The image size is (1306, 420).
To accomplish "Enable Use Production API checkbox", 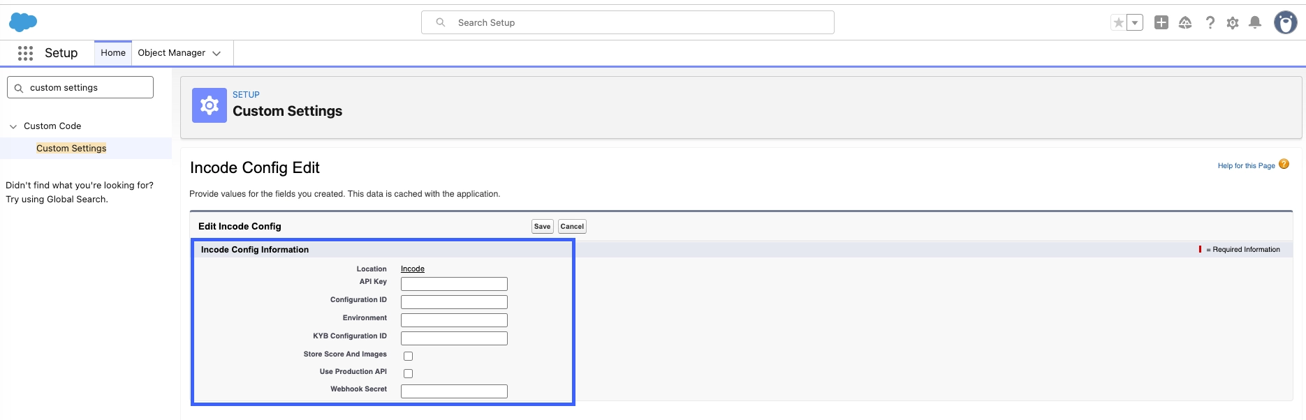I will tap(409, 374).
